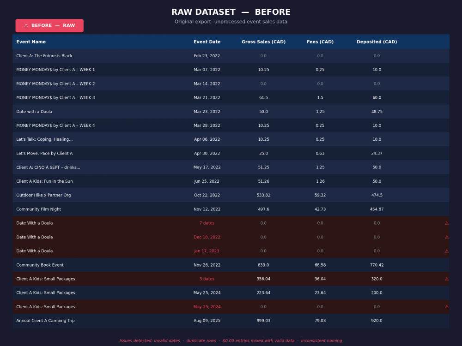This screenshot has height=346, width=462.
Task: Click fees value 68.58
Action: (320, 265)
